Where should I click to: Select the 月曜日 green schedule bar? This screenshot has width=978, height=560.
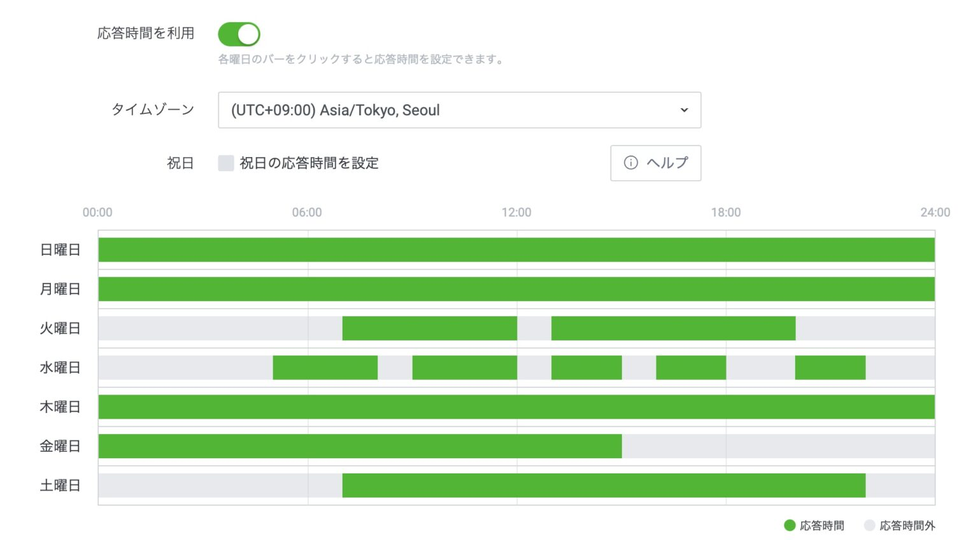click(x=516, y=289)
